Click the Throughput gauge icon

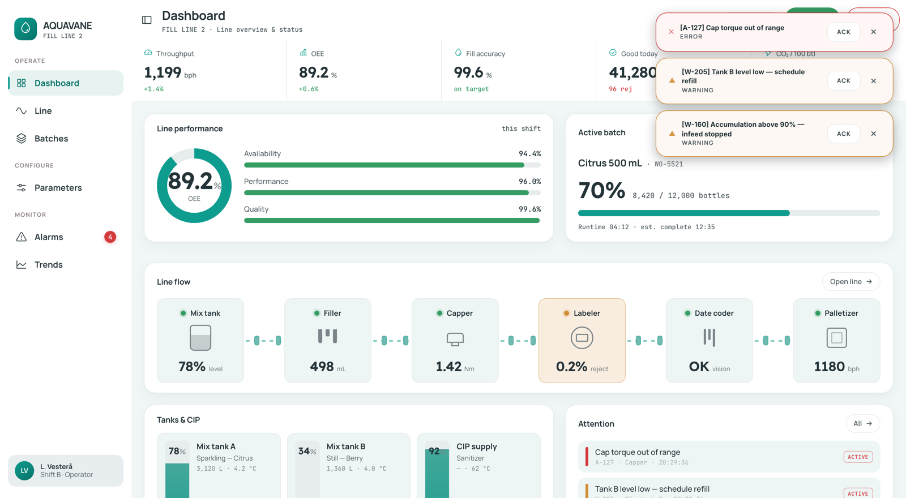click(x=148, y=53)
